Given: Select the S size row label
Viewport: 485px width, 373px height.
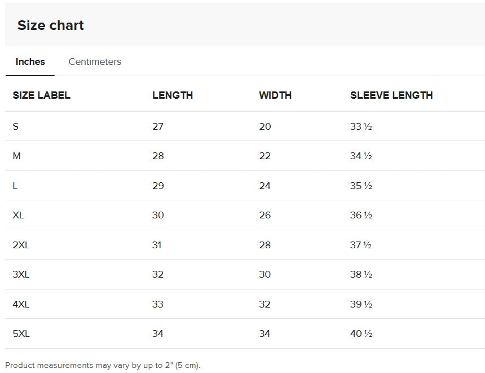Looking at the screenshot, I should [16, 126].
